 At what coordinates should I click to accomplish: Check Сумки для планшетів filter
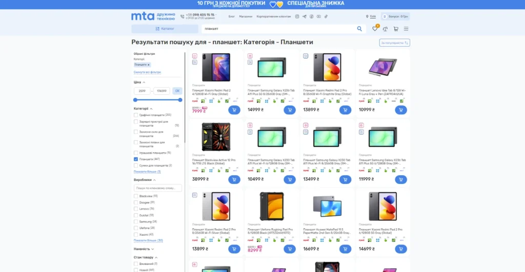[x=135, y=165]
